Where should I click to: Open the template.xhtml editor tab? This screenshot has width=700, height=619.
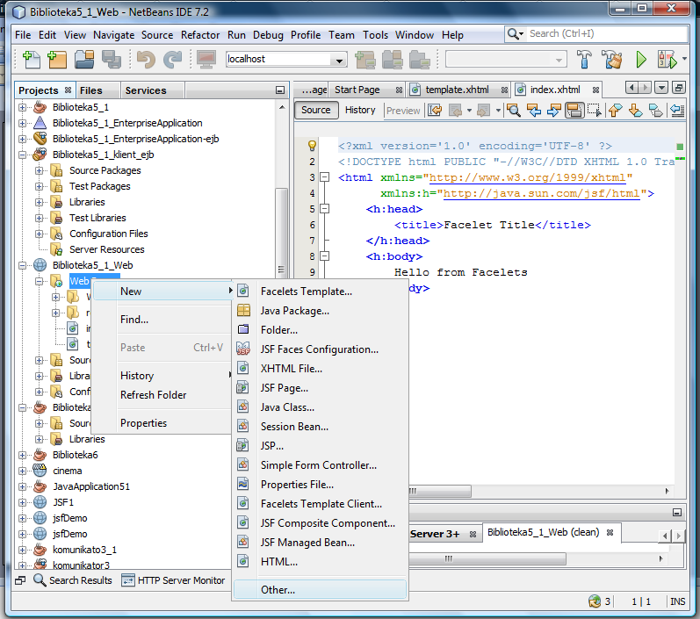[x=457, y=90]
